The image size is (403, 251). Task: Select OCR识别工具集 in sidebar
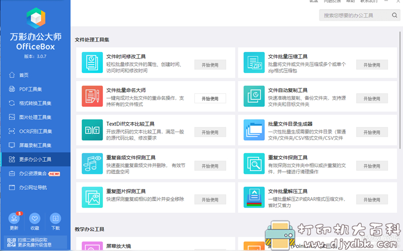coord(35,131)
